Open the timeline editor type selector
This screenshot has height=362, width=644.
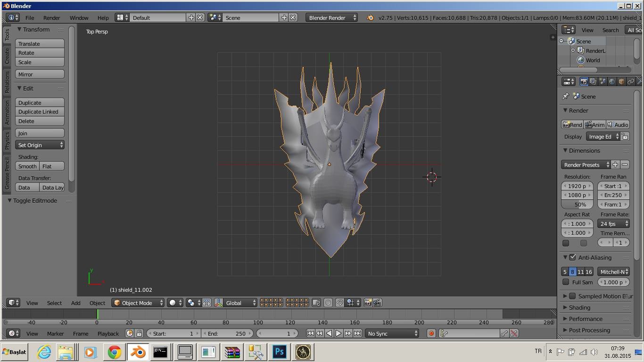coord(14,333)
